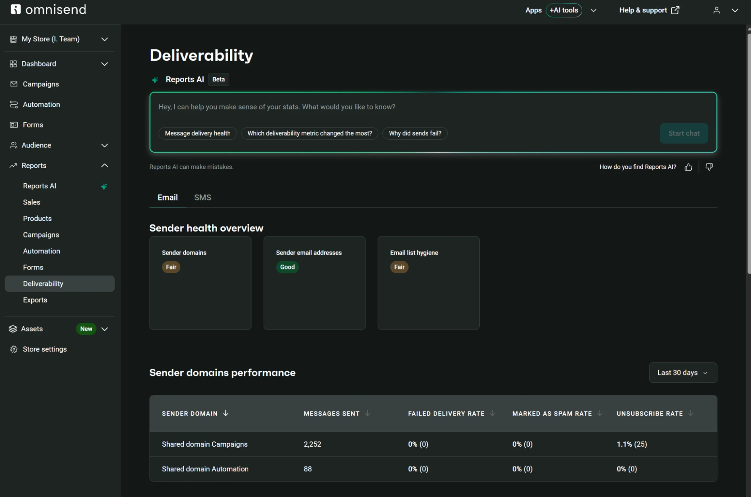Viewport: 751px width, 497px height.
Task: Click the thumbs down feedback icon
Action: 709,167
